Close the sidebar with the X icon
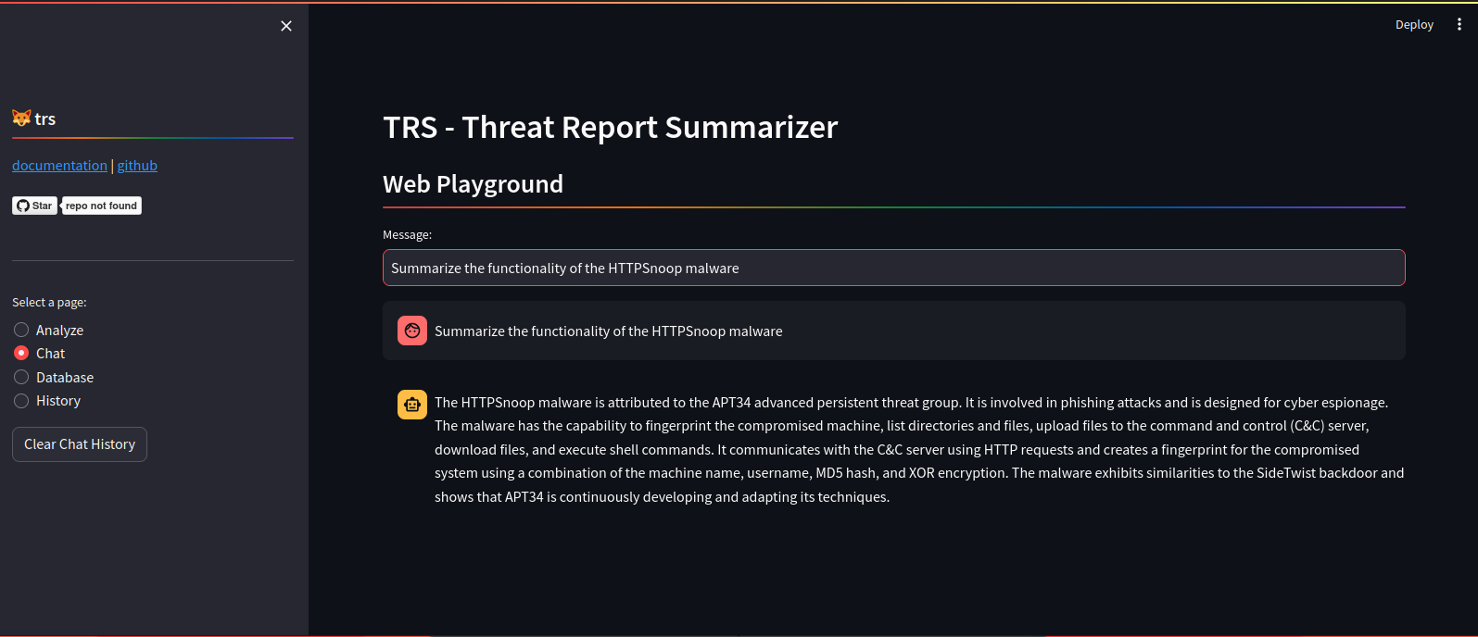The height and width of the screenshot is (637, 1478). pyautogui.click(x=286, y=26)
